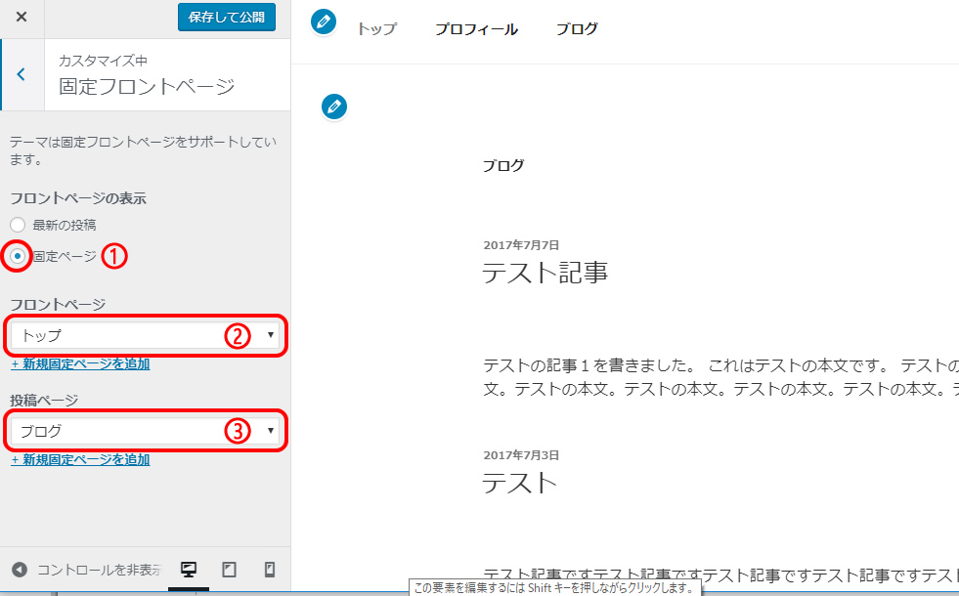This screenshot has height=596, width=959.
Task: Open the 投稿ページ dropdown showing ブログ
Action: (145, 431)
